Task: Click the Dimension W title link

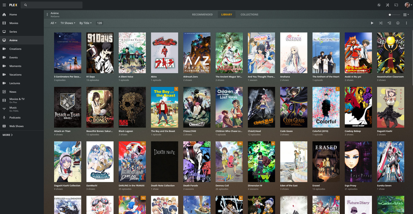Action: point(255,185)
